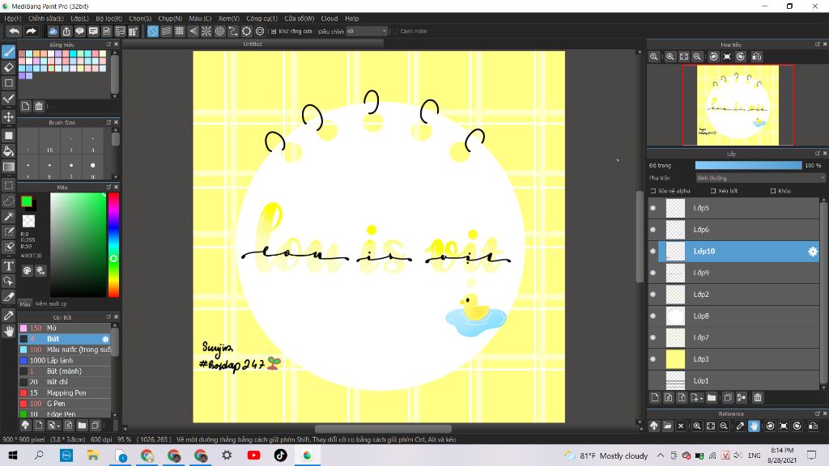Add a new layer in layers panel
The width and height of the screenshot is (829, 466).
pos(655,397)
